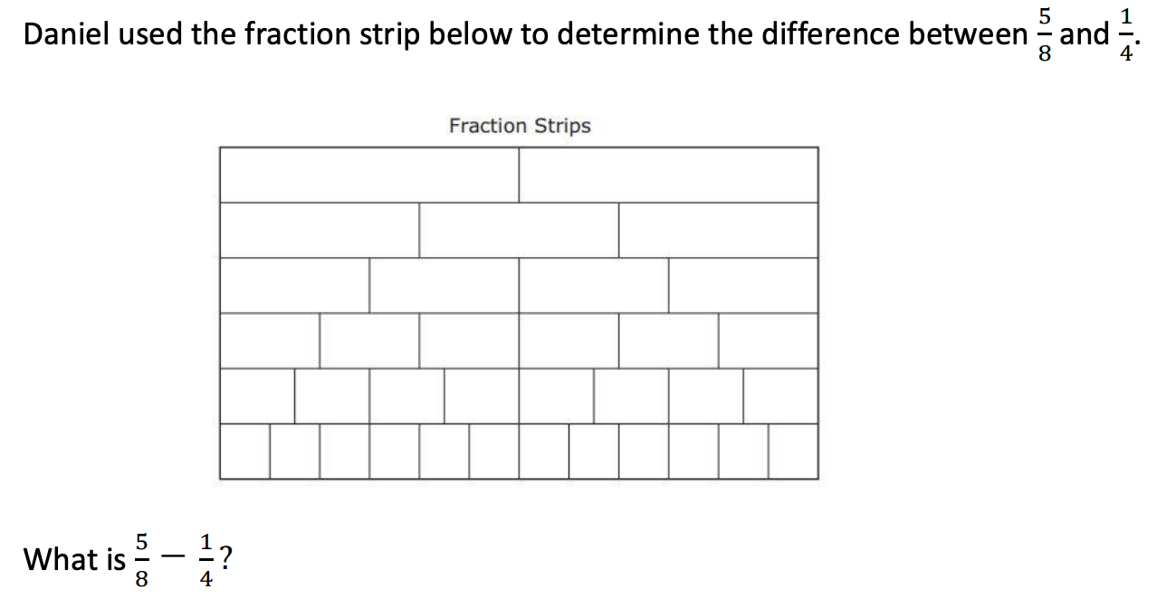This screenshot has width=1166, height=608.
Task: Click the first sixth in the sixths strip
Action: coord(270,340)
